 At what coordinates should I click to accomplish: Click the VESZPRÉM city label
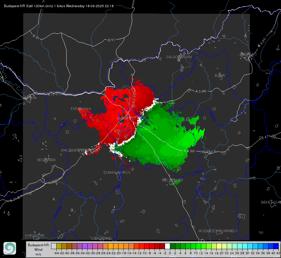[x=46, y=160]
